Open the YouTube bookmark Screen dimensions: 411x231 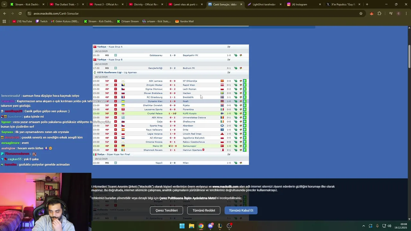(x=22, y=21)
